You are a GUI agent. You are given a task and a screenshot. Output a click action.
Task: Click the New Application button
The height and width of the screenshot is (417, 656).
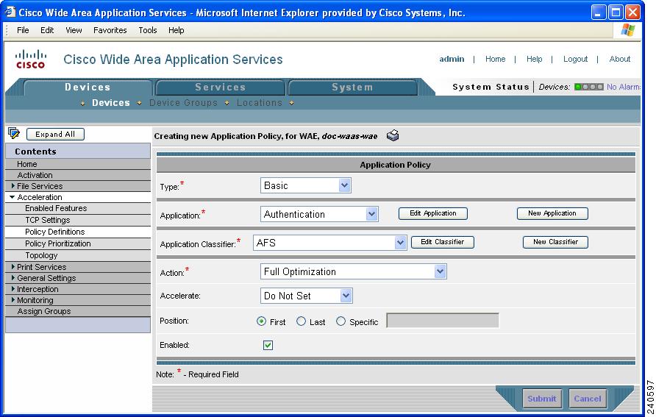(552, 213)
